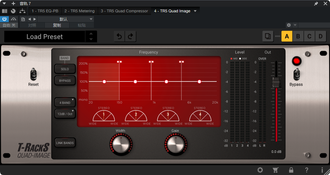This screenshot has height=175, width=330.
Task: Toggle band BYPASS button
Action: click(x=65, y=81)
